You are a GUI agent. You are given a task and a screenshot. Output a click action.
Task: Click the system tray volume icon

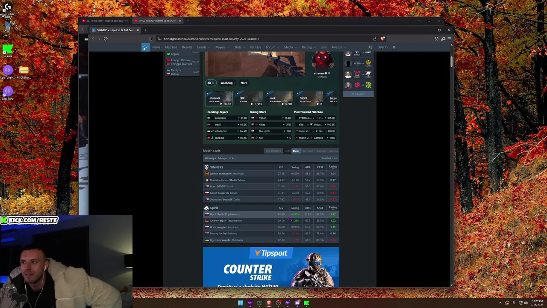click(x=526, y=303)
